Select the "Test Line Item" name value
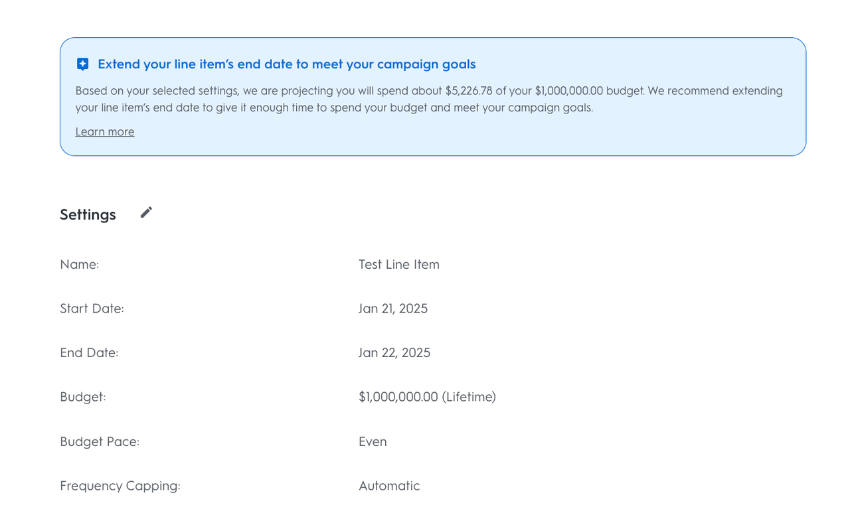This screenshot has height=515, width=850. pyautogui.click(x=398, y=265)
